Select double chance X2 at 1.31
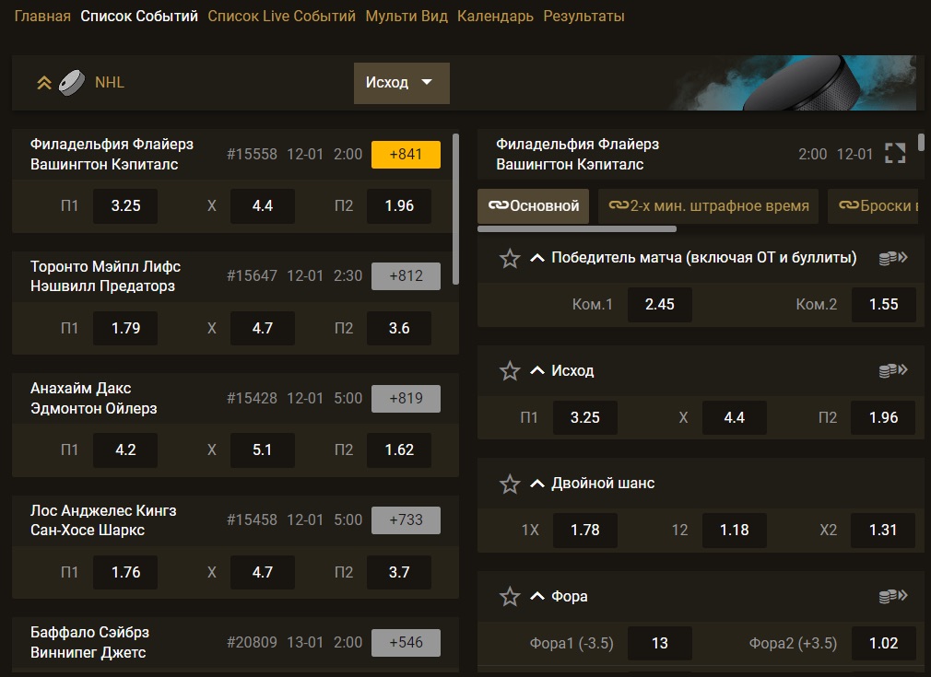This screenshot has width=931, height=677. [883, 530]
